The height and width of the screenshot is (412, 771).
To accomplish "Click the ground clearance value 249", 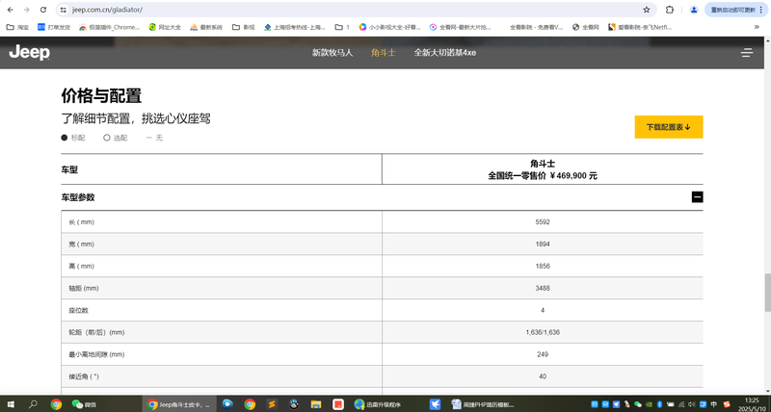I will (x=543, y=354).
